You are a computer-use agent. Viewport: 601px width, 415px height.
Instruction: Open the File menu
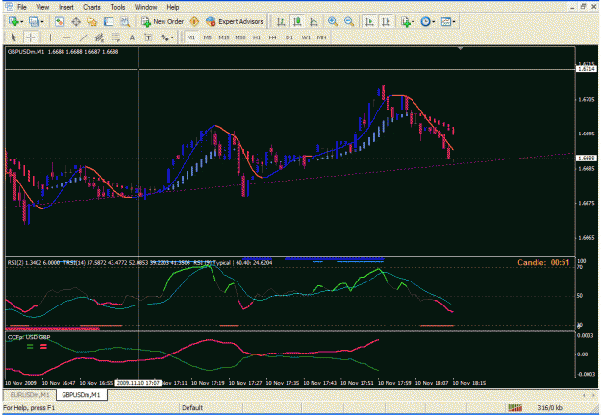point(22,7)
